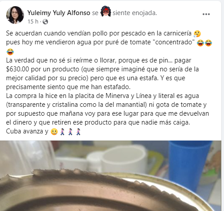Click the laughing emoji on its own line

tap(10, 52)
